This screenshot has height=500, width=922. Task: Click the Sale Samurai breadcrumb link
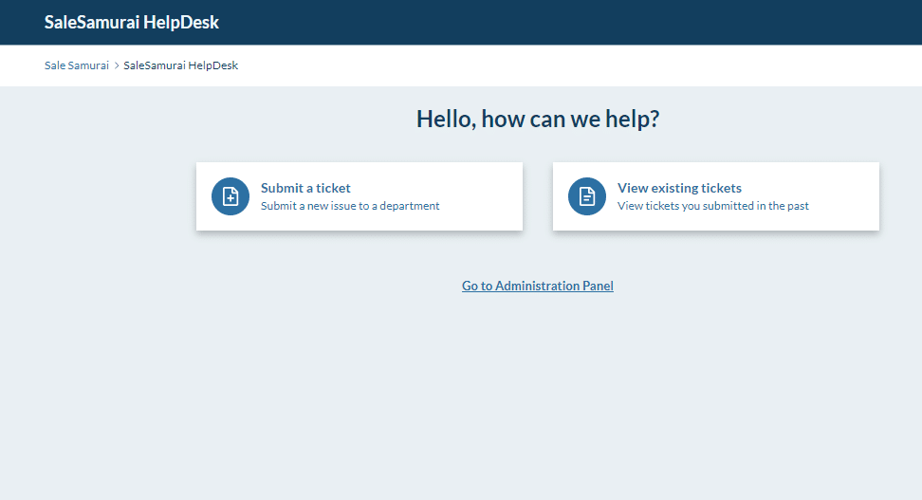click(77, 65)
